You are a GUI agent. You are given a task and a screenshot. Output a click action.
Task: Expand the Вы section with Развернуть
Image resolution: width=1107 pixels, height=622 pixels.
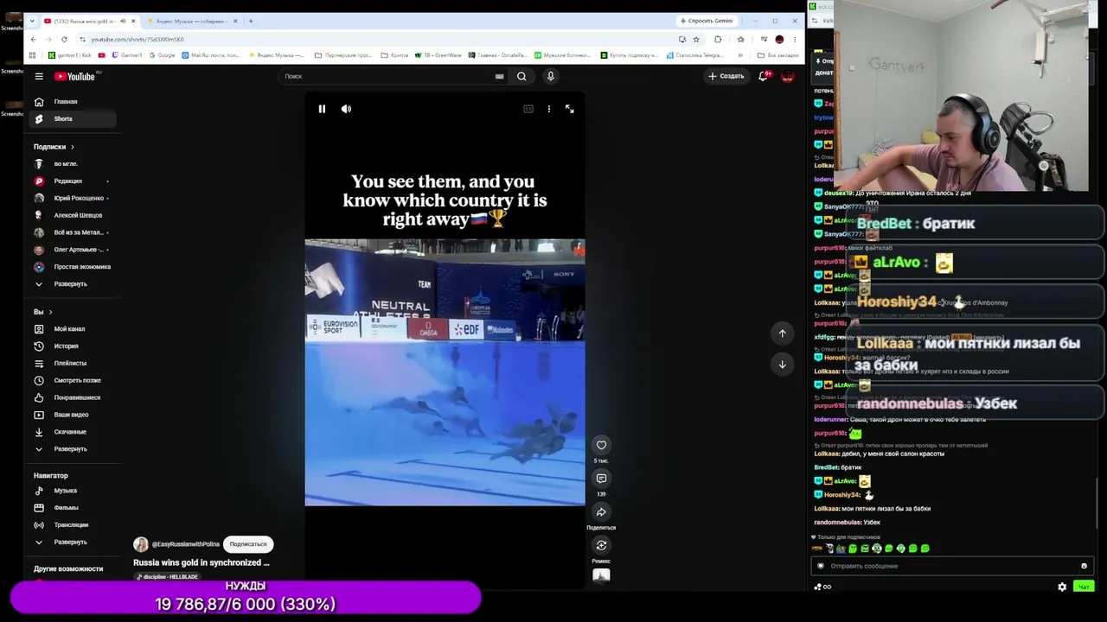(x=69, y=448)
